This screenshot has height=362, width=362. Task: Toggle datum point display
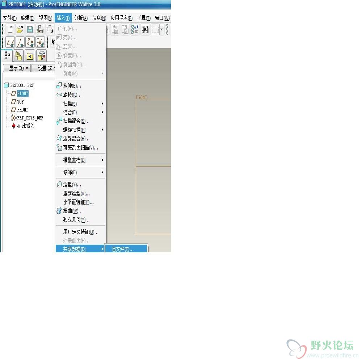click(30, 42)
